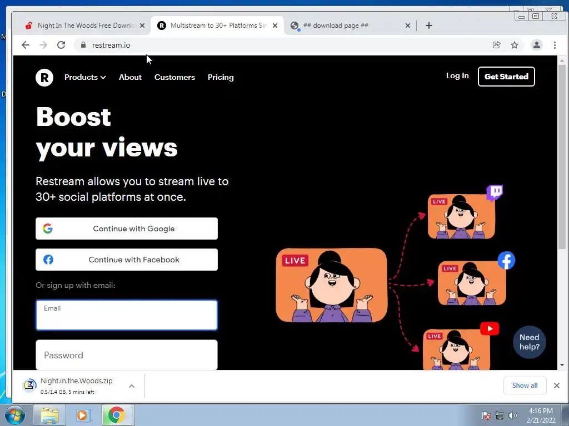Click Night.in.the.Woods.zip file icon
Viewport: 569px width, 426px height.
pos(30,385)
